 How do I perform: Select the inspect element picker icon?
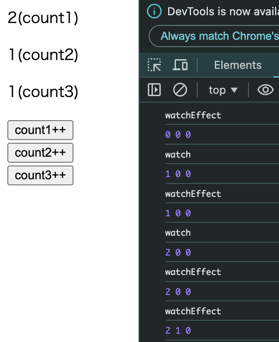[154, 65]
